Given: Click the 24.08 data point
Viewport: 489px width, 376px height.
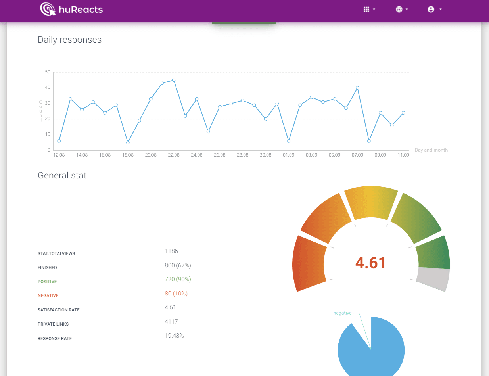Looking at the screenshot, I should [197, 99].
